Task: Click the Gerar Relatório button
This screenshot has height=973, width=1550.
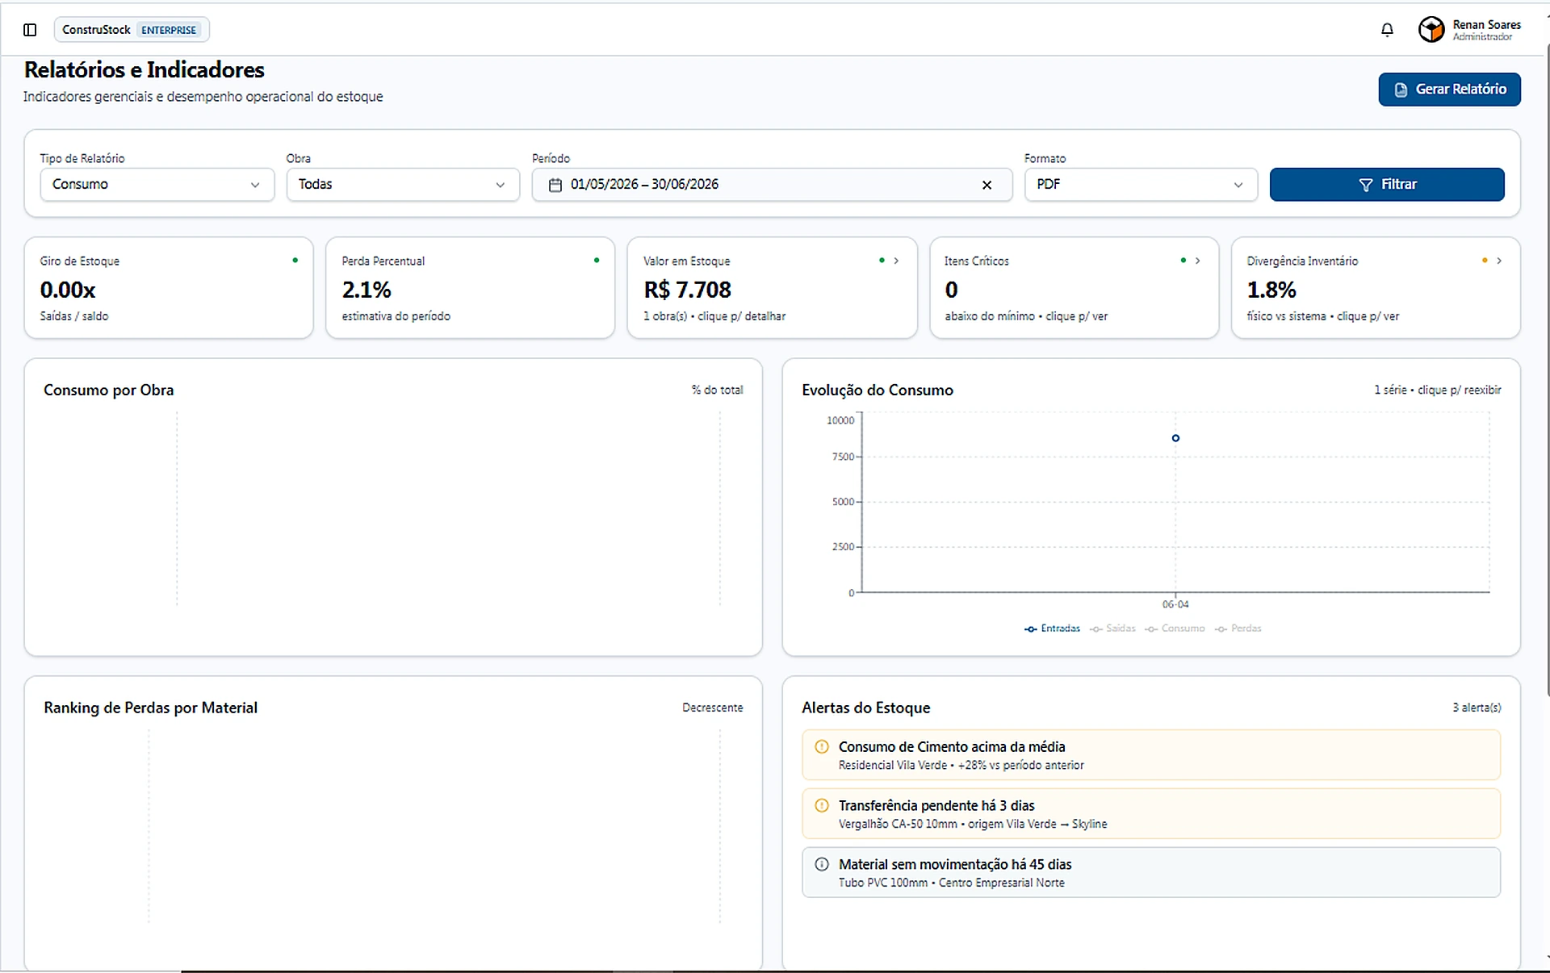Action: coord(1449,90)
